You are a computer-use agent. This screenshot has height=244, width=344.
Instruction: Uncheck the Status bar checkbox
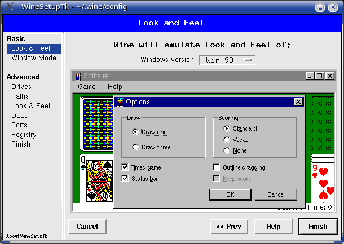125,179
